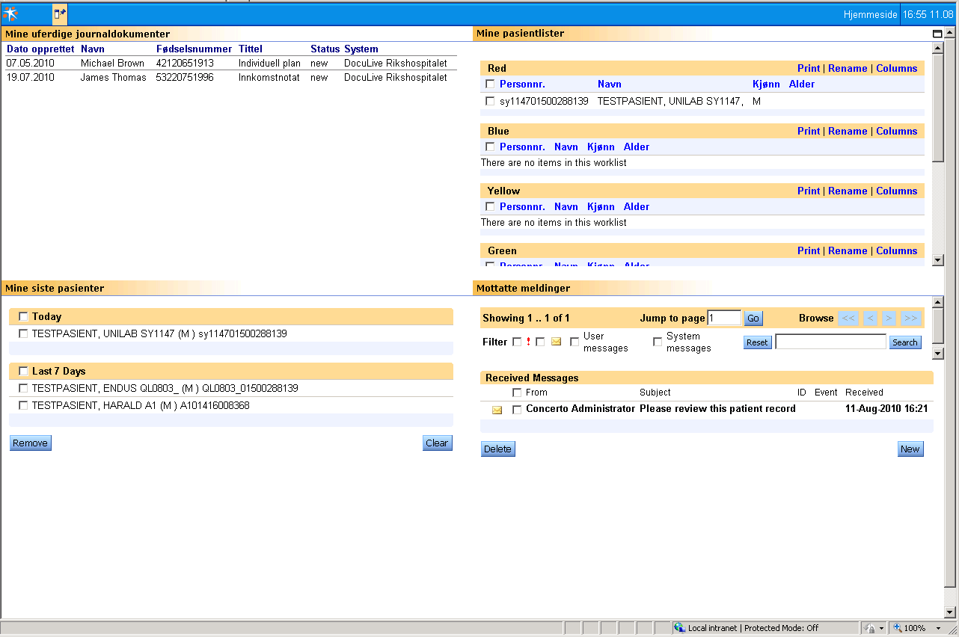Screen dimensions: 959x637
Task: Select patient sy114701500288139 checkbox in Red list
Action: (x=490, y=101)
